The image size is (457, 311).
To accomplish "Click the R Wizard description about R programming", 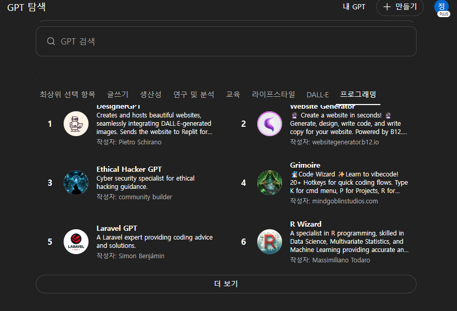I will (349, 241).
